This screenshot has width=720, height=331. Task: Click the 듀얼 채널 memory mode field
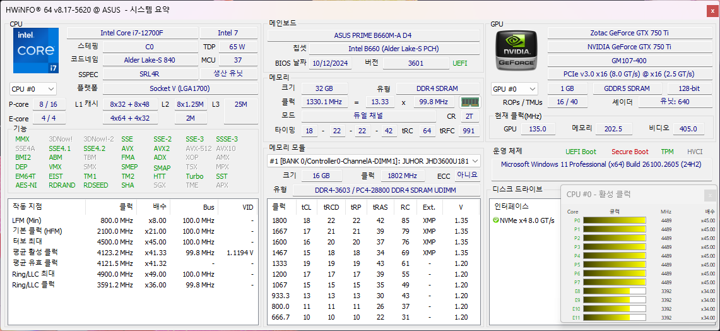[369, 116]
